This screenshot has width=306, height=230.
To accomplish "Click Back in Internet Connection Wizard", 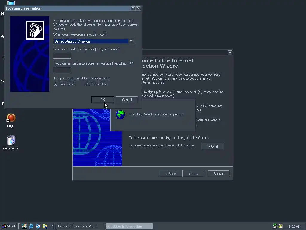I will [171, 173].
